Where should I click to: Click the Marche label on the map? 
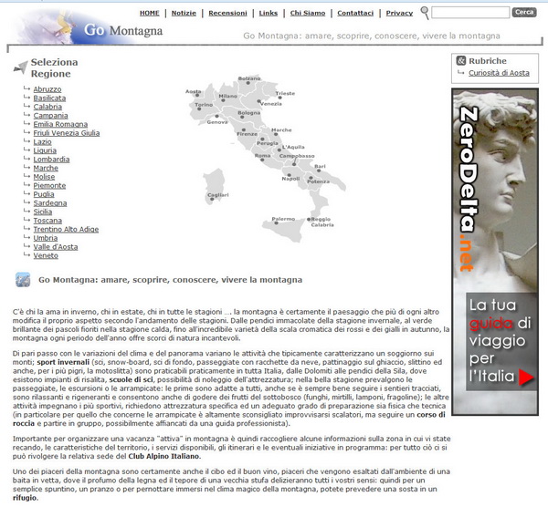(x=281, y=129)
